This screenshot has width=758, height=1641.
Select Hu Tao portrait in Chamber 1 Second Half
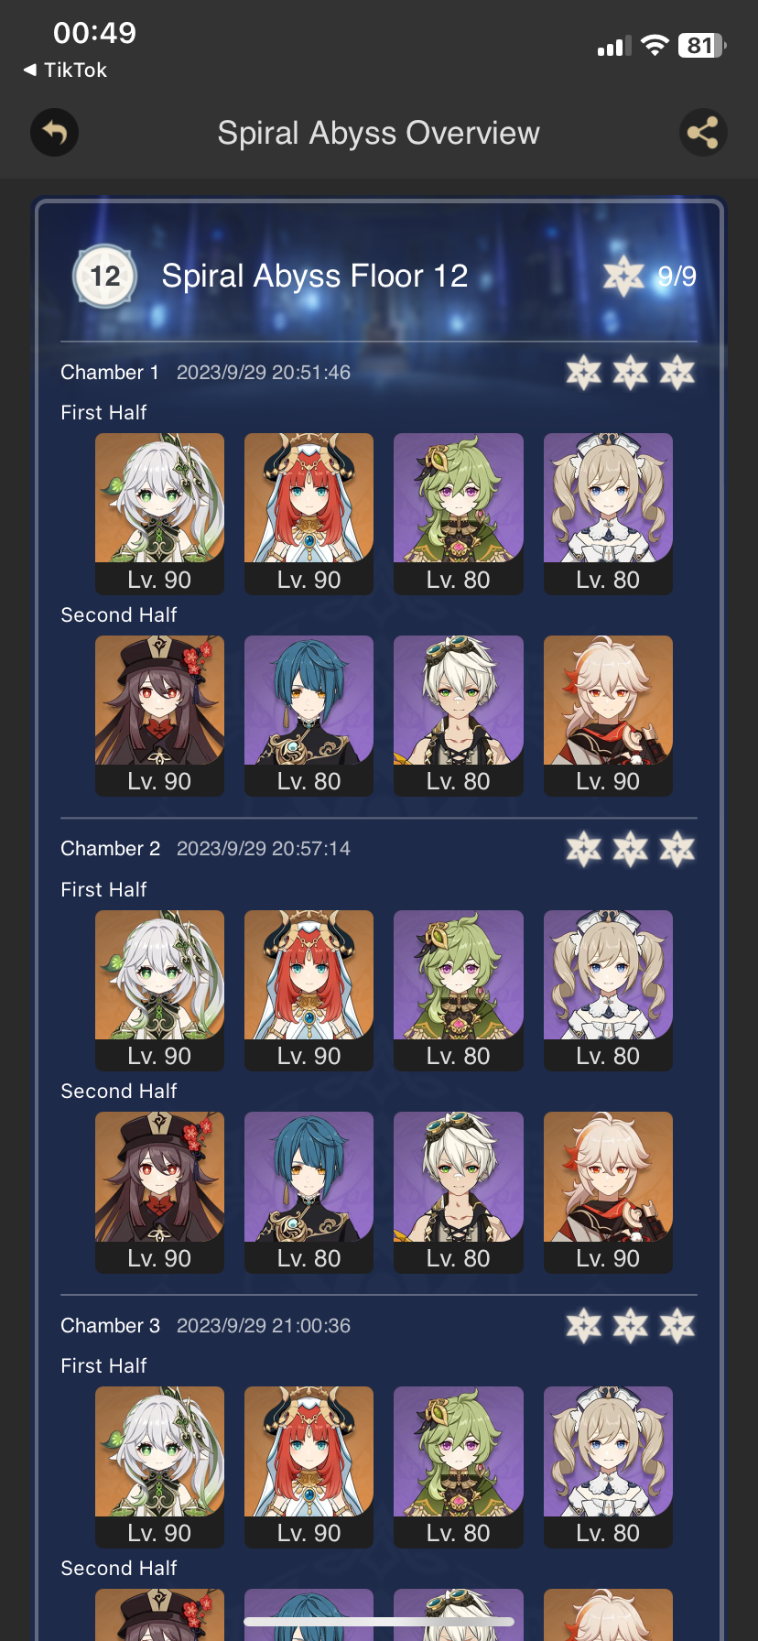coord(159,715)
